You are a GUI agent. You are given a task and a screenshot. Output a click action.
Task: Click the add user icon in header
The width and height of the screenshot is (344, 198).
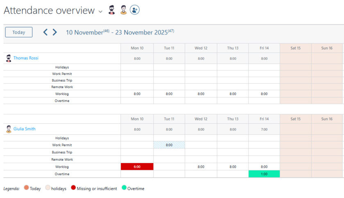pyautogui.click(x=135, y=10)
